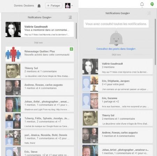Open the dropdown arrow next to profile photo

tap(72, 6)
